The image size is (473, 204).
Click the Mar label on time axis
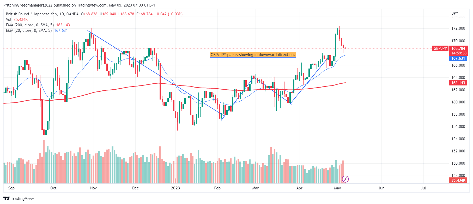256,188
